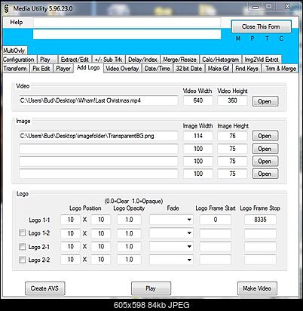The width and height of the screenshot is (303, 311).
Task: Click Open button for the fourth image row
Action: [x=265, y=174]
